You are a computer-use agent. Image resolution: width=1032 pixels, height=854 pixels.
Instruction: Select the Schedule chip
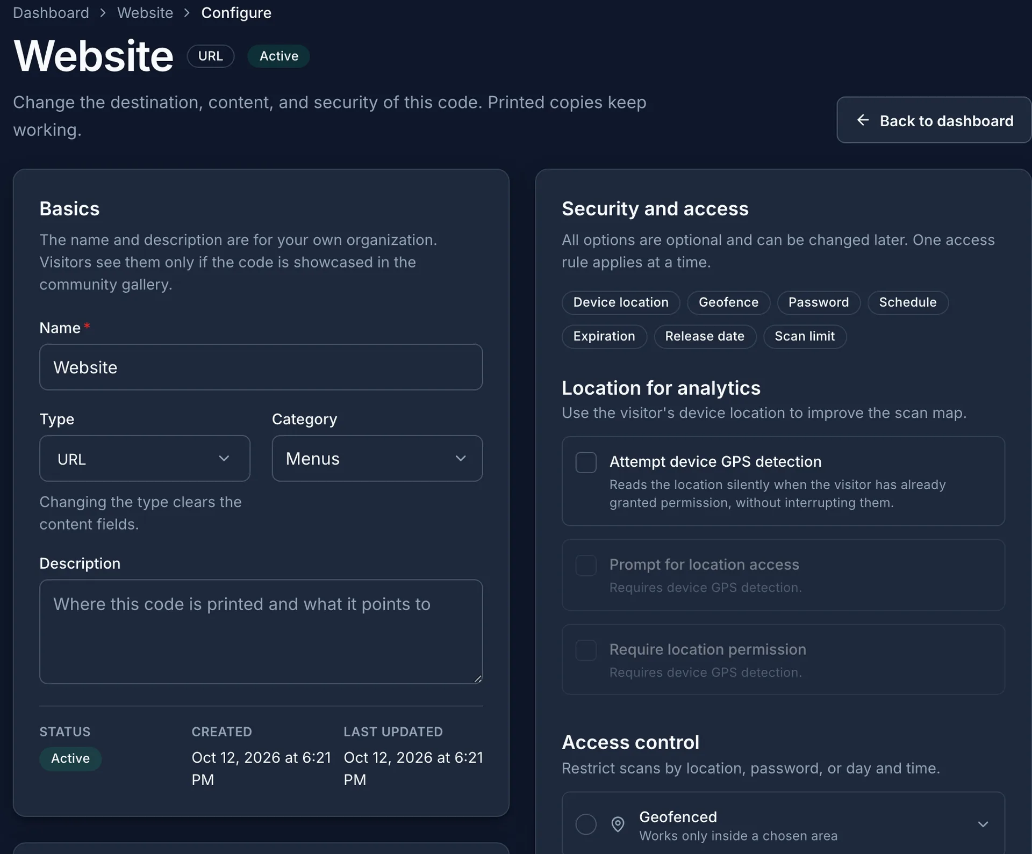pyautogui.click(x=908, y=302)
